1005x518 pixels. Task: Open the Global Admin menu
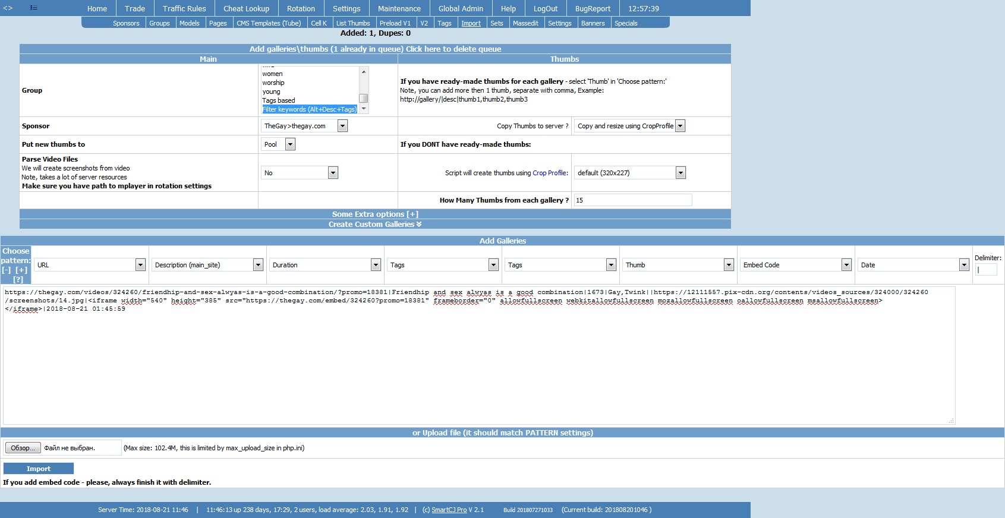click(x=461, y=8)
